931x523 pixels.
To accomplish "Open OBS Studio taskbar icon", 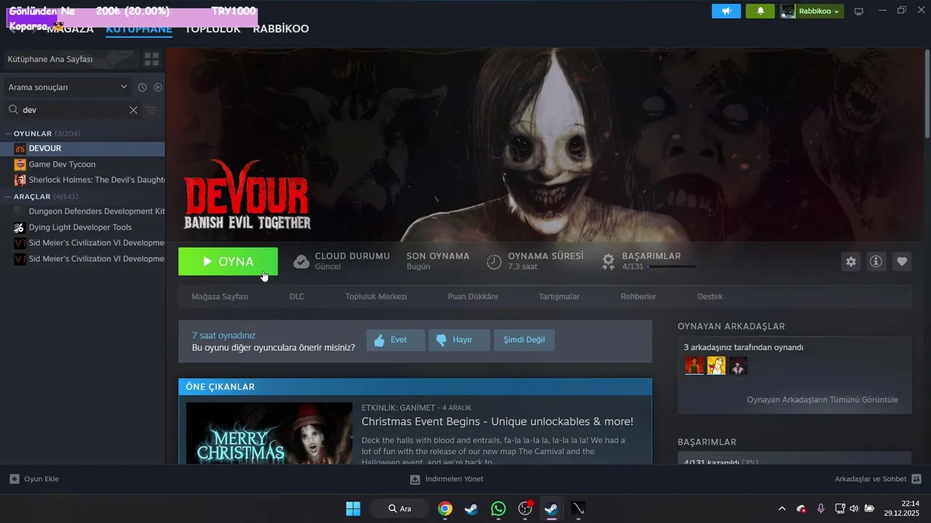I will point(524,508).
